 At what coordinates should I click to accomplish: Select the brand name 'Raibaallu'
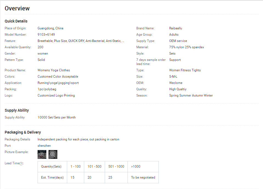(x=176, y=28)
